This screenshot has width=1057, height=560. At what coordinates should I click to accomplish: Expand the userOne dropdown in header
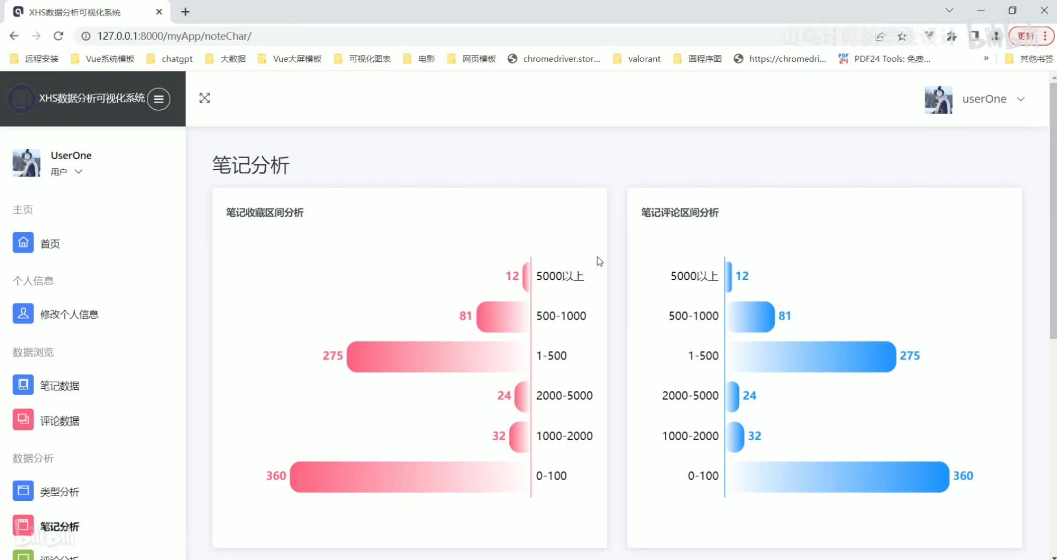coord(1021,99)
